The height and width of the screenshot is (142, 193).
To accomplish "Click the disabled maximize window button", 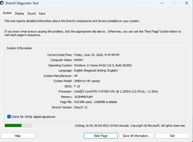I will (x=174, y=3).
